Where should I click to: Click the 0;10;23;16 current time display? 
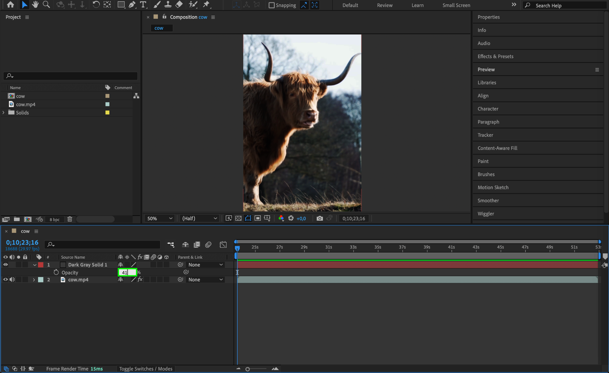(22, 242)
